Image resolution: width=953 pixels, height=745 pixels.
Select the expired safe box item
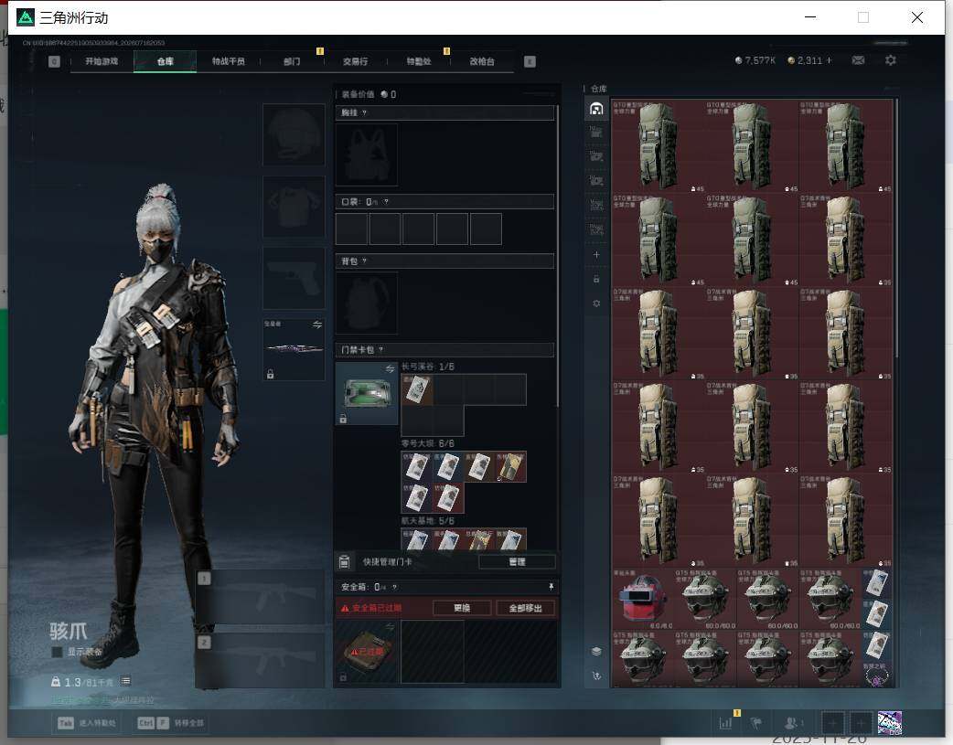[367, 652]
